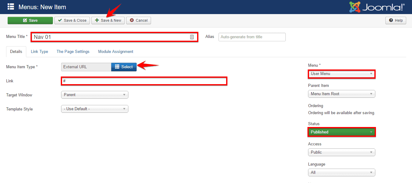Screen dimensions: 412x183
Task: Expand the Parent Item dropdown
Action: [x=341, y=94]
